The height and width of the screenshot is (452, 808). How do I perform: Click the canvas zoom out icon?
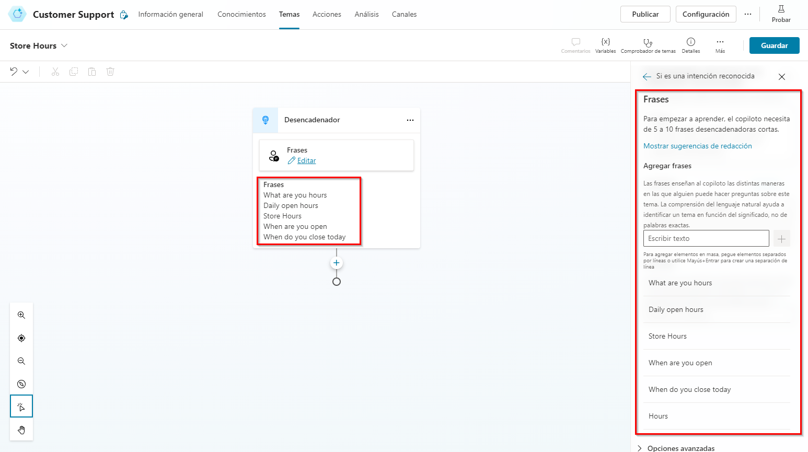click(x=21, y=361)
